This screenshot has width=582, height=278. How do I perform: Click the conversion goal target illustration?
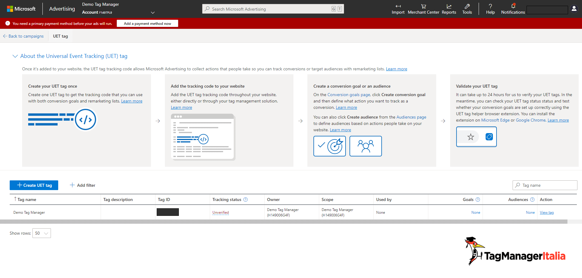329,146
